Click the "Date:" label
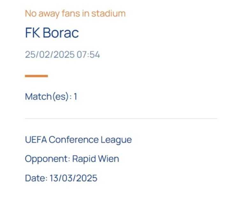Screen dimensions: 225x197 (36, 178)
